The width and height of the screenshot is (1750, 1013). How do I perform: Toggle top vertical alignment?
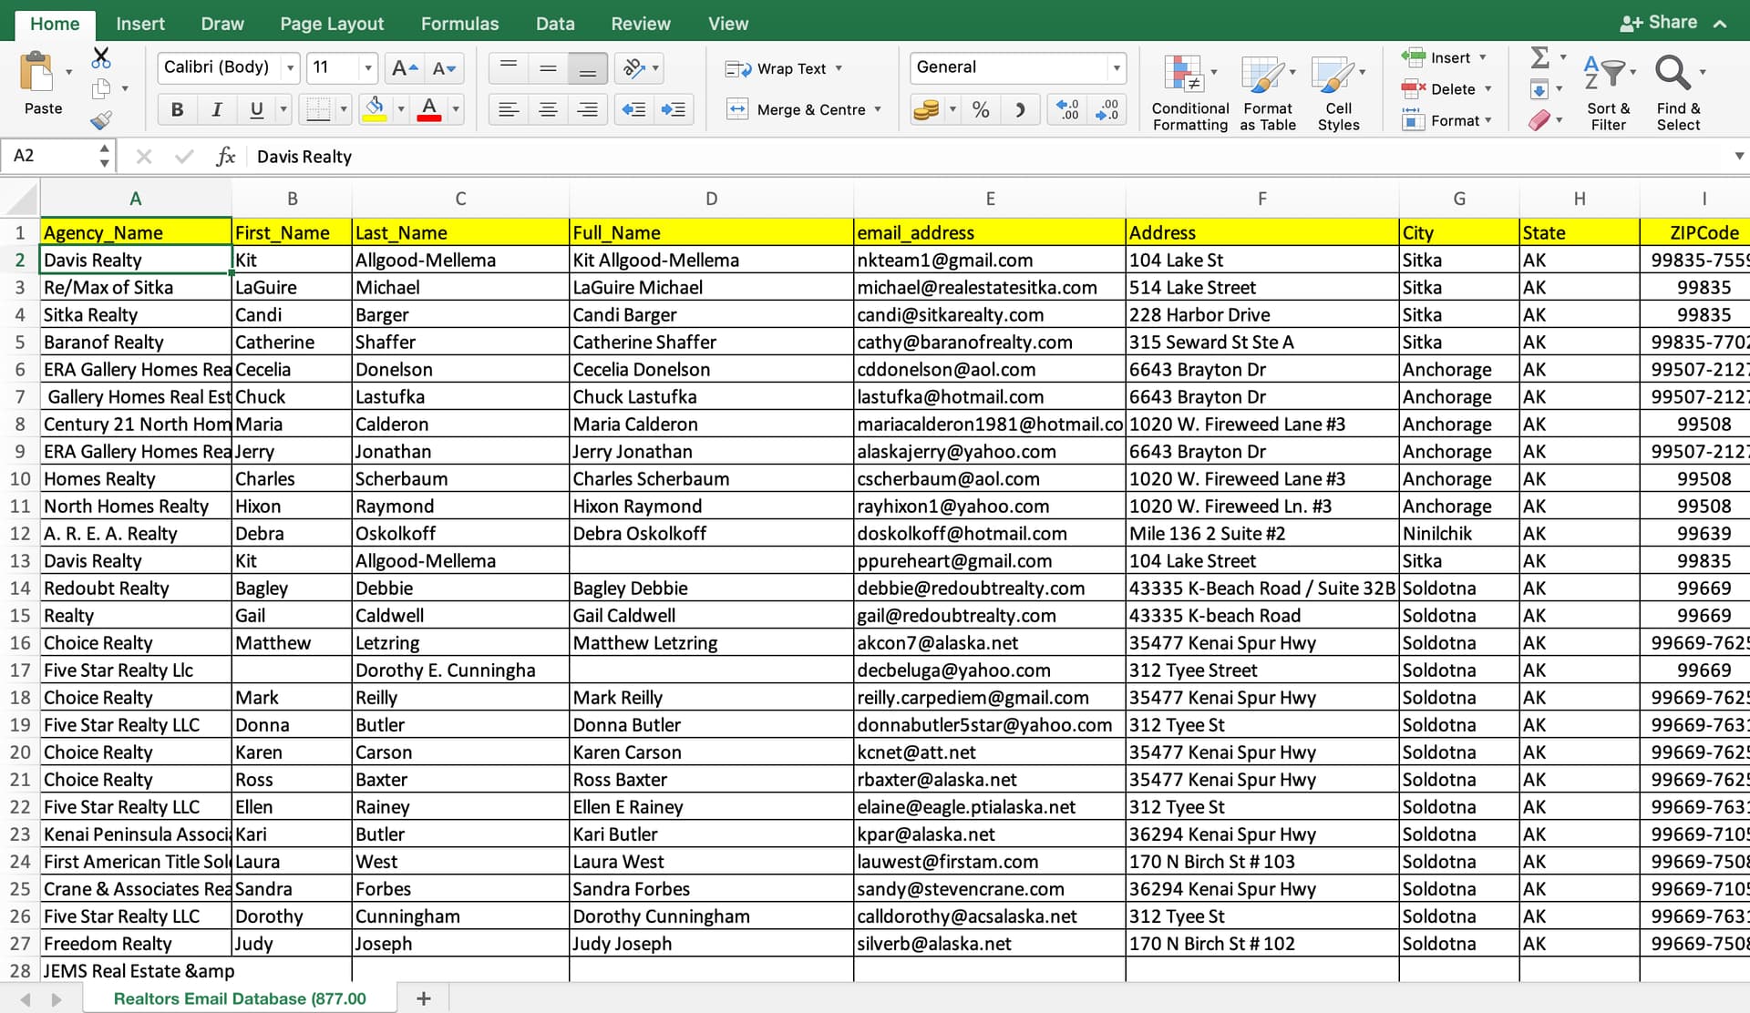509,68
